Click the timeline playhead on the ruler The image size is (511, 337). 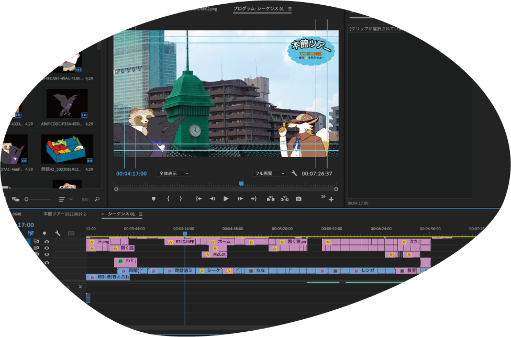[x=185, y=234]
